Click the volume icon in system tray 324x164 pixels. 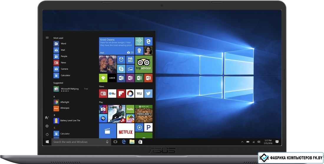click(259, 142)
